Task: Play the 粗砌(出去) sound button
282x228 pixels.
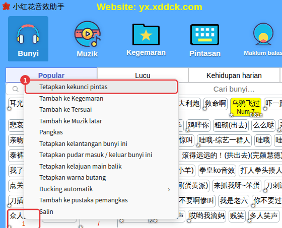Action: click(231, 125)
